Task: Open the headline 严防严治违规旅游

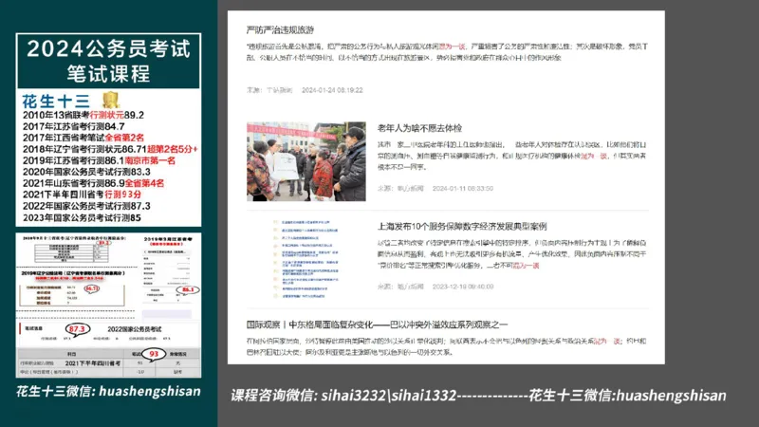Action: click(x=280, y=30)
